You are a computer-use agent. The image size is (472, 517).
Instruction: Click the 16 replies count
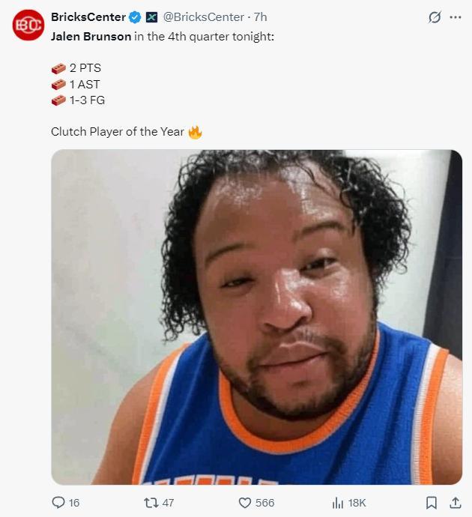pyautogui.click(x=74, y=503)
